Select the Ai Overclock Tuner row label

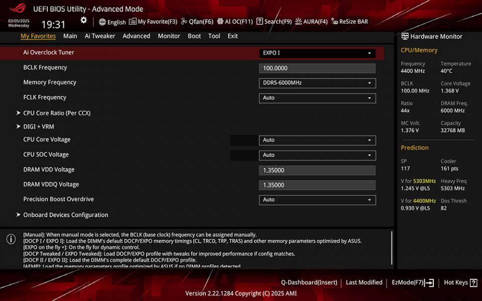point(49,53)
